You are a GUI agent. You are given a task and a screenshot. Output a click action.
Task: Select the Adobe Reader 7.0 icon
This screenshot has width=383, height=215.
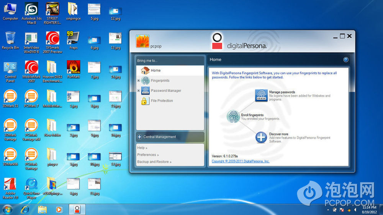(10, 189)
